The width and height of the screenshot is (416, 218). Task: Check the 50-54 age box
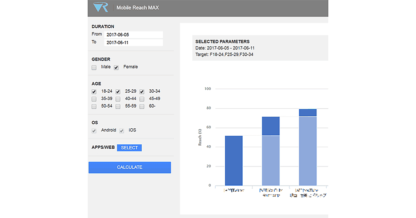click(x=94, y=107)
